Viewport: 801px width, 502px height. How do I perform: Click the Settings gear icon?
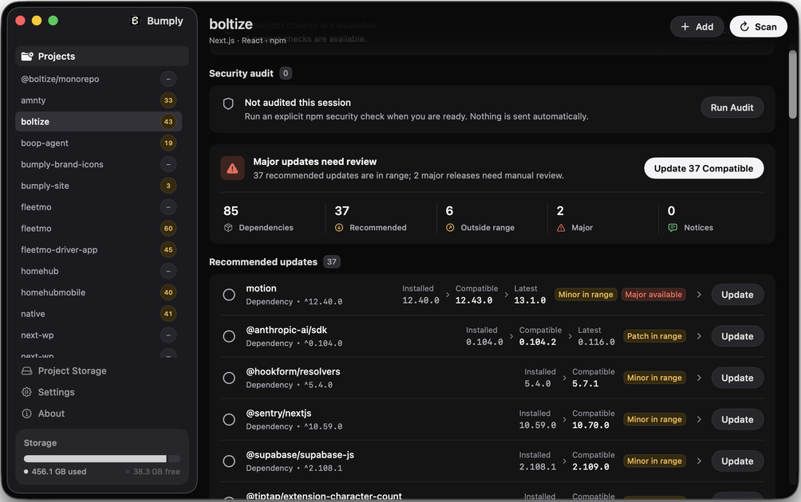[x=26, y=392]
